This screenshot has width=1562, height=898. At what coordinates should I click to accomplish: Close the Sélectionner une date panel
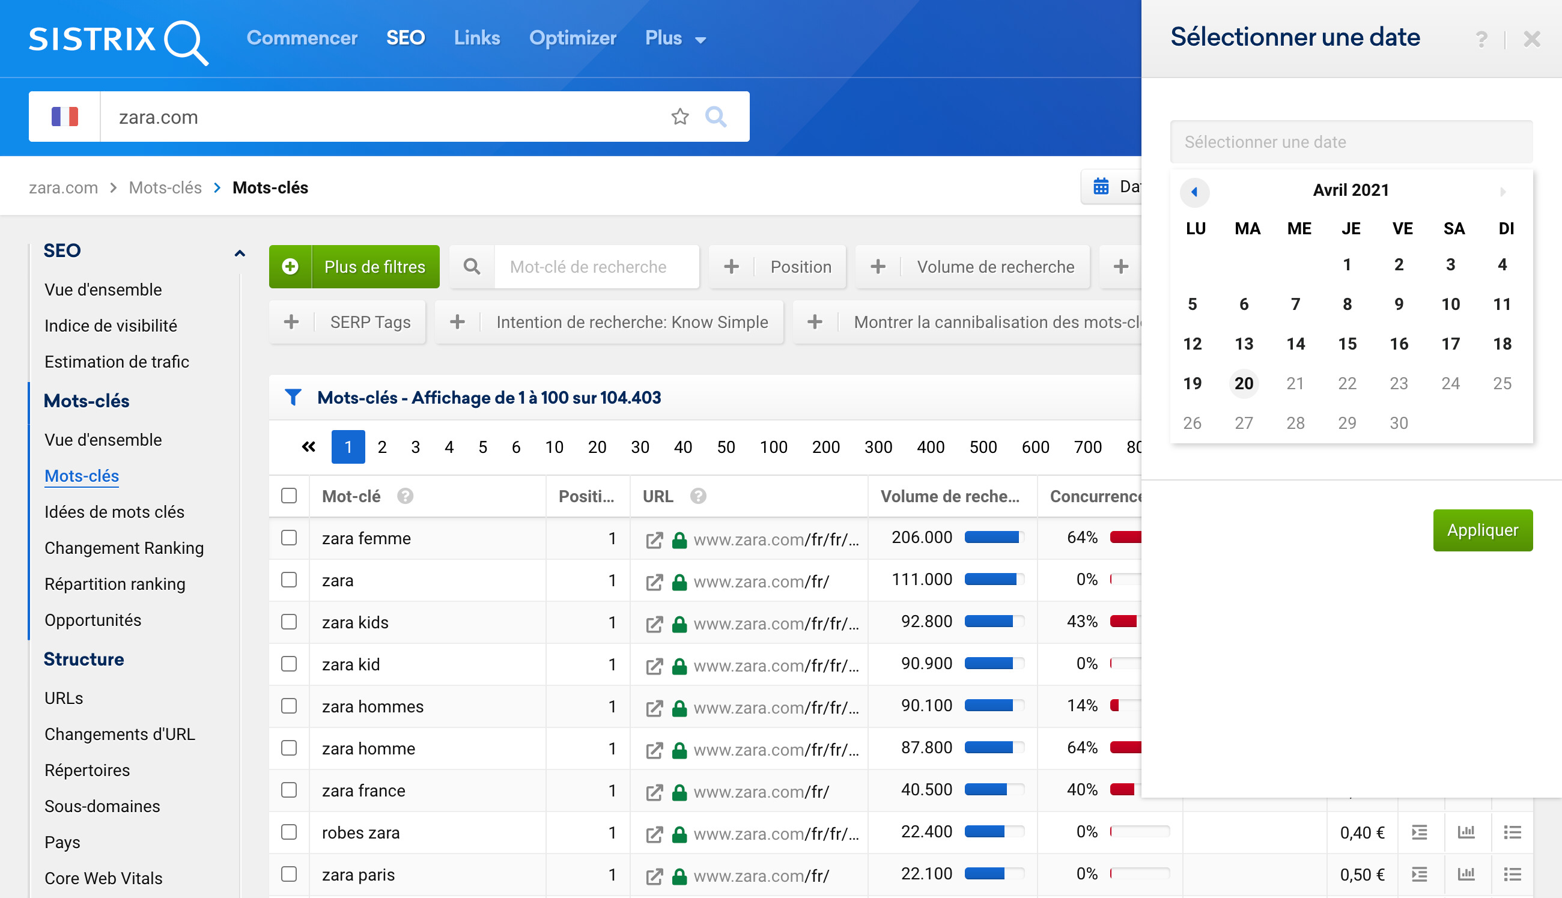pos(1532,40)
